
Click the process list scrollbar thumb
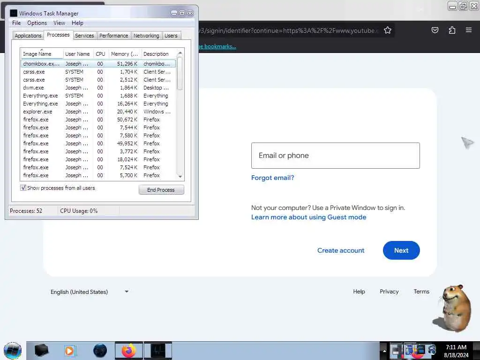[x=180, y=74]
